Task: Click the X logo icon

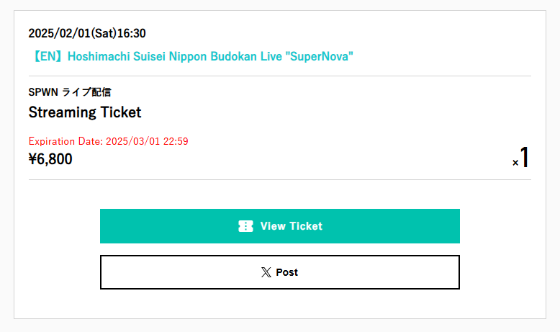Action: pos(266,272)
